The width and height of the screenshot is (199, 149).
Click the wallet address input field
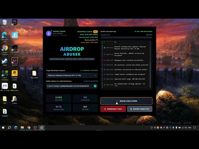tap(72, 86)
